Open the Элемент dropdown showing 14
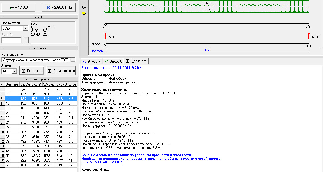This screenshot has height=172, width=323. [x=14, y=71]
